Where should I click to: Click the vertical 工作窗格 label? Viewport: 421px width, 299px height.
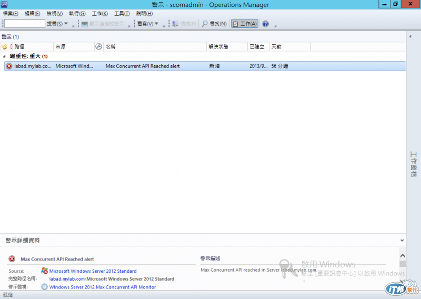(414, 164)
